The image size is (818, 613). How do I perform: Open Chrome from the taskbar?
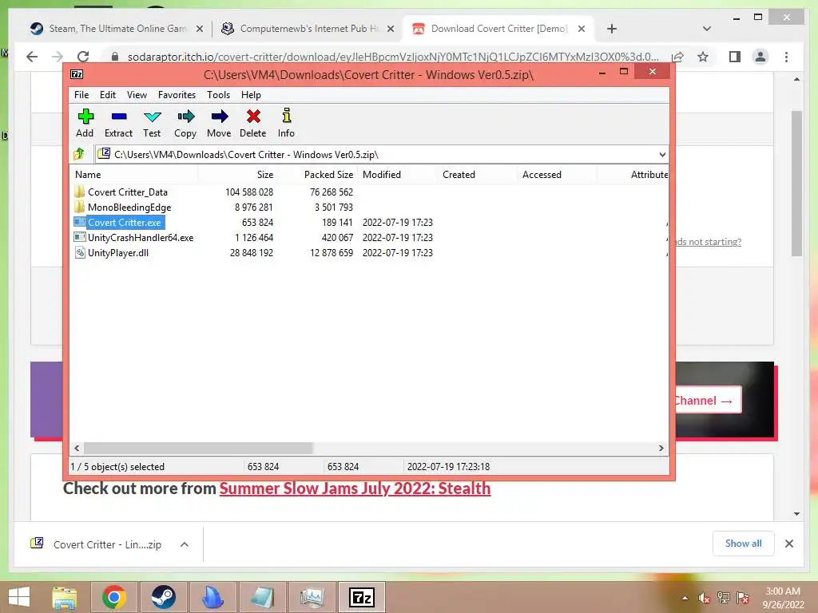(113, 597)
